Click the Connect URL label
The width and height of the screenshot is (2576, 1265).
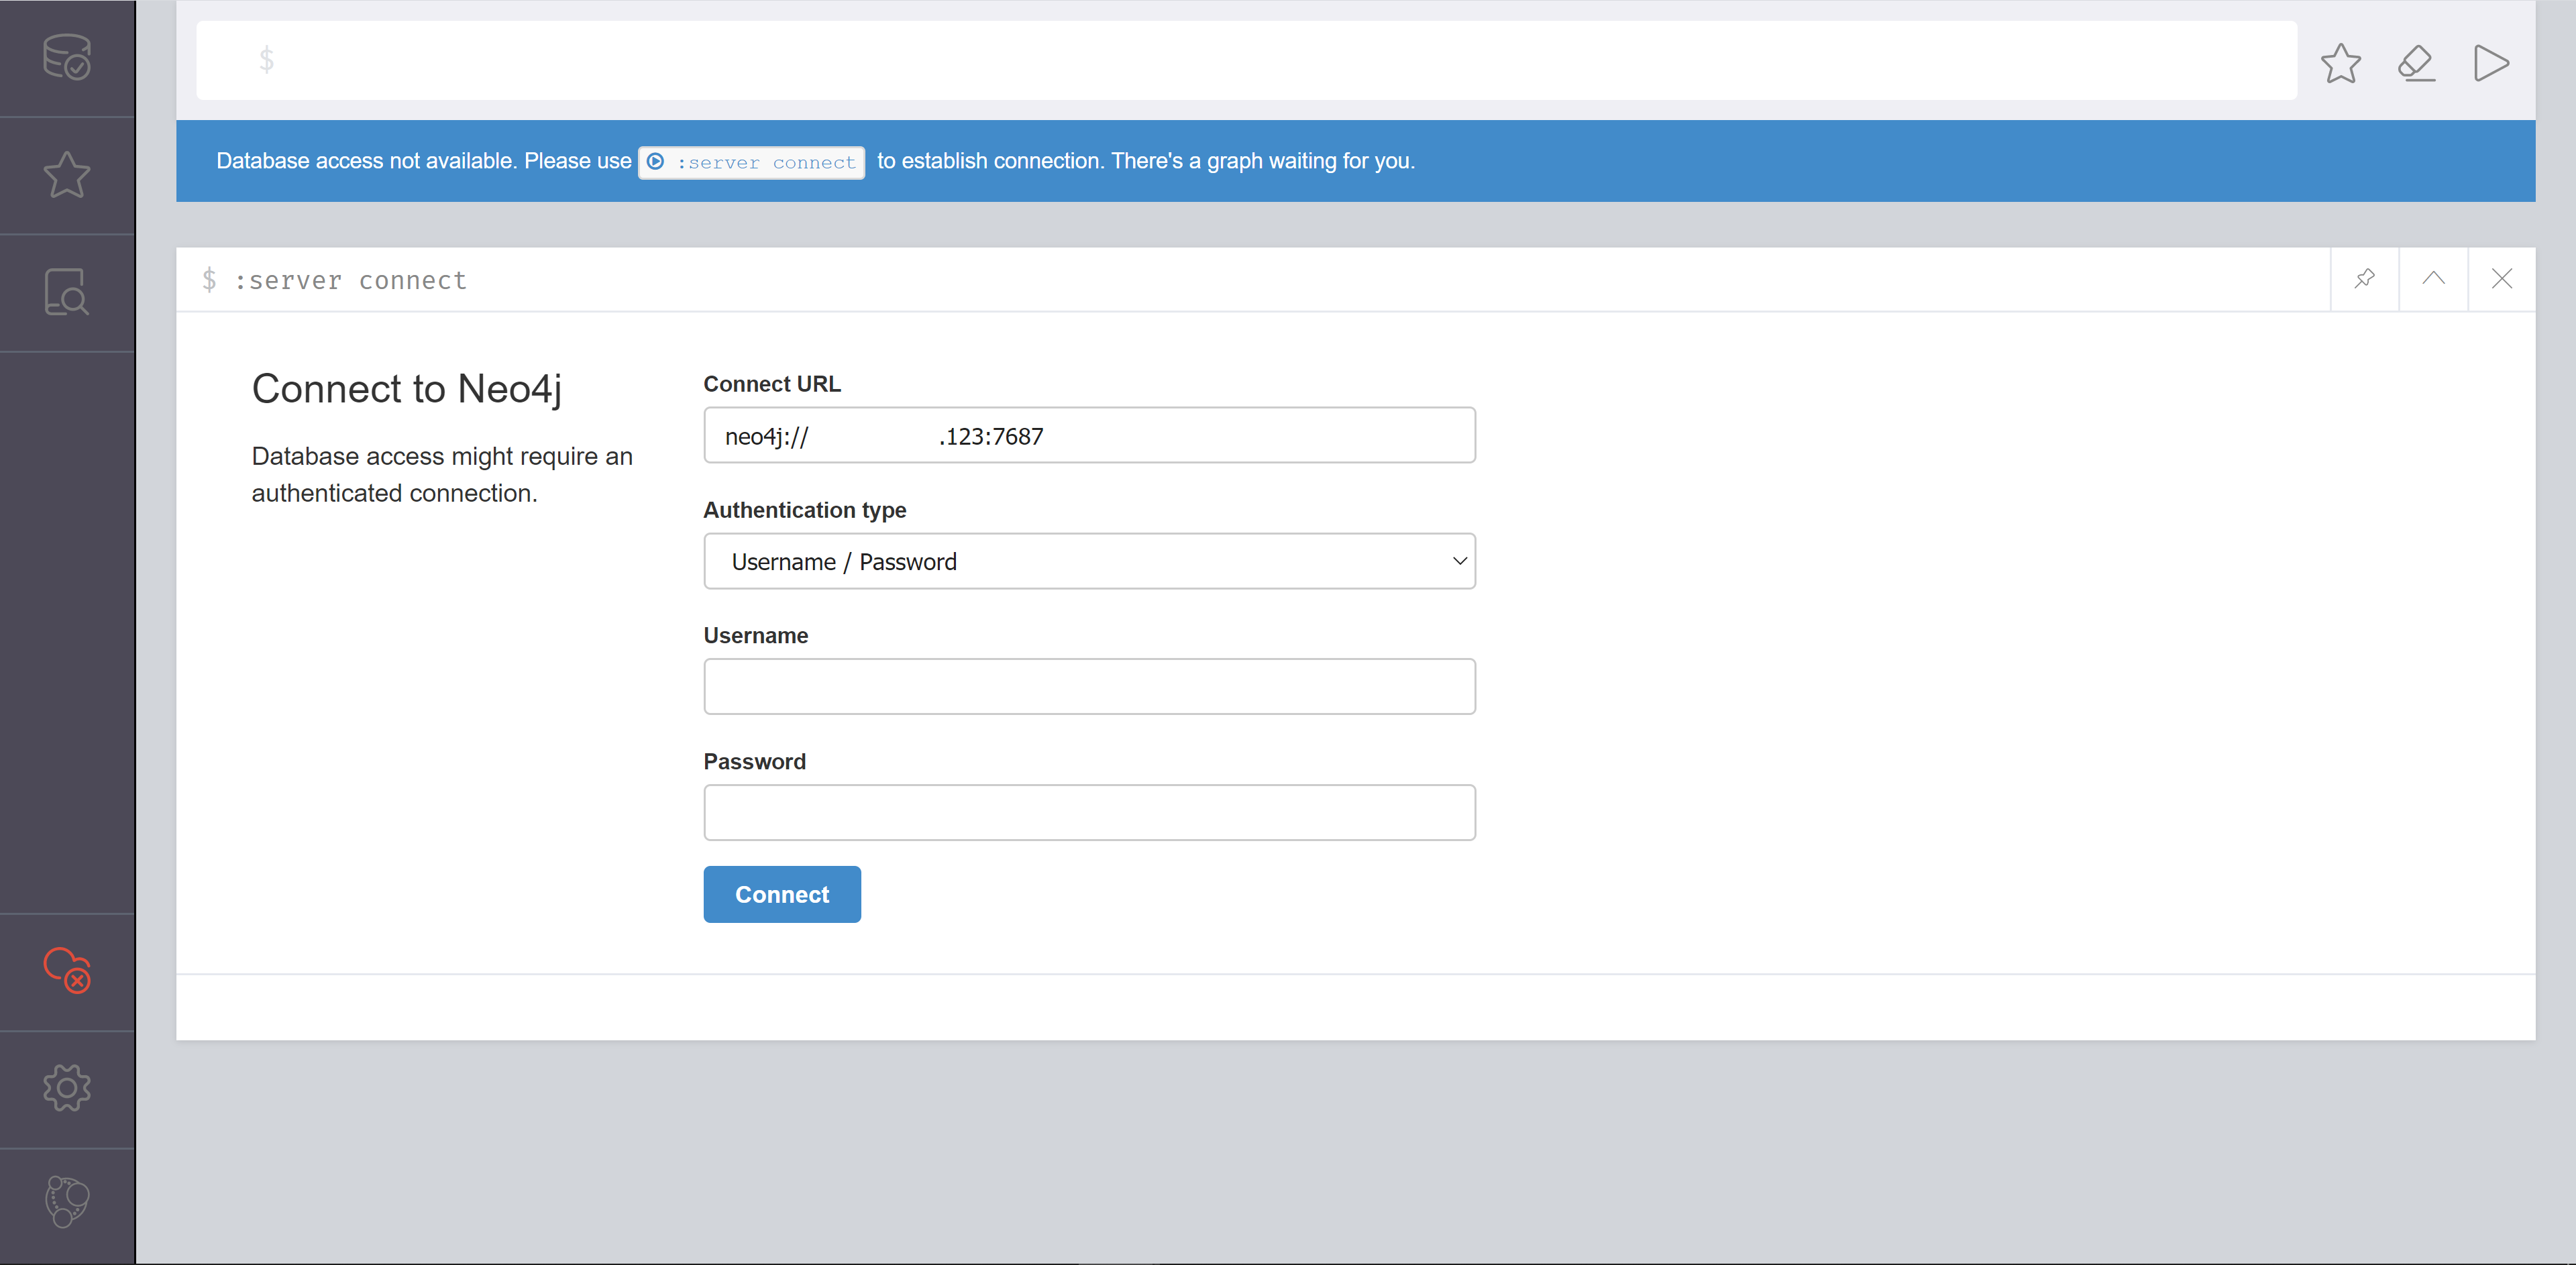[x=772, y=384]
